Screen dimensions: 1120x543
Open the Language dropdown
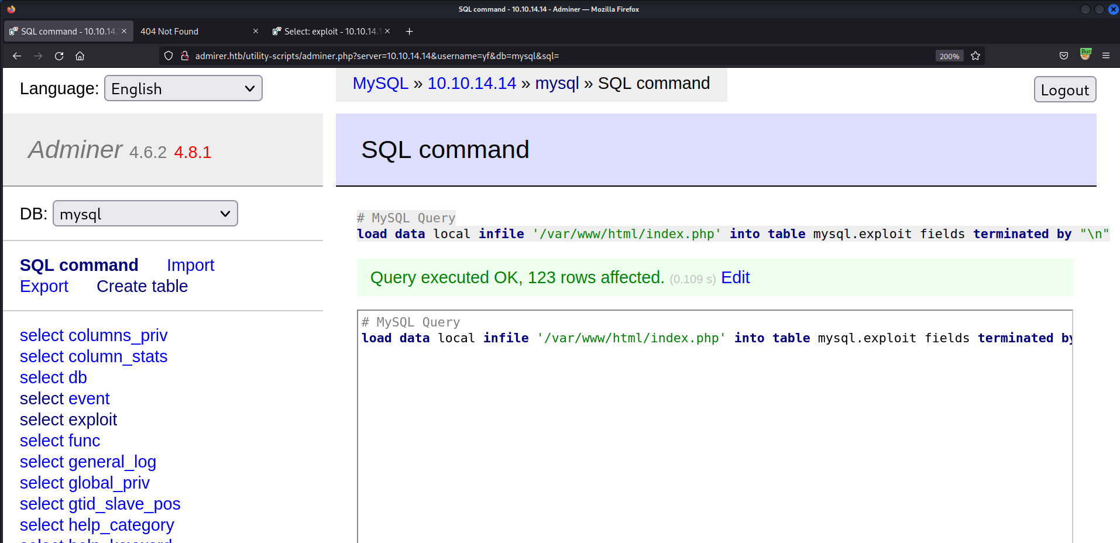(x=183, y=88)
